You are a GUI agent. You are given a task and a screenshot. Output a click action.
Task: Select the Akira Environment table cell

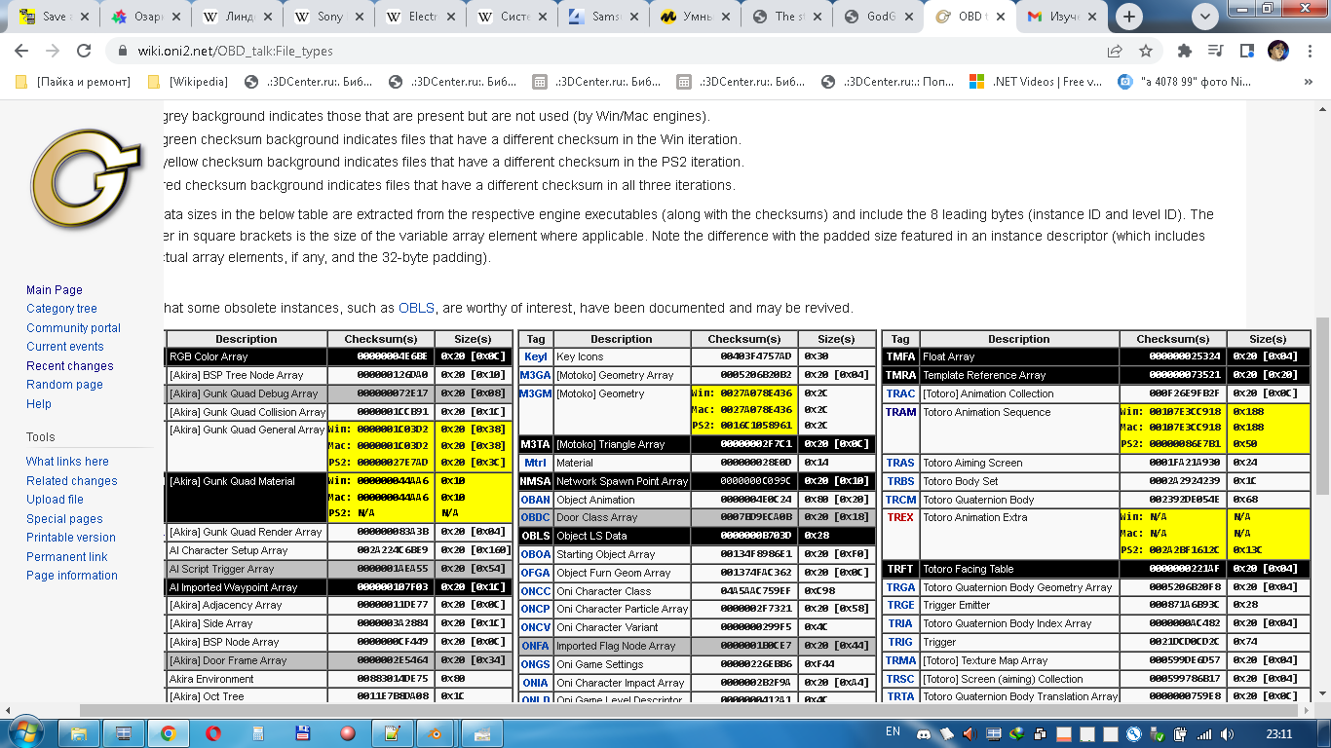pyautogui.click(x=247, y=679)
